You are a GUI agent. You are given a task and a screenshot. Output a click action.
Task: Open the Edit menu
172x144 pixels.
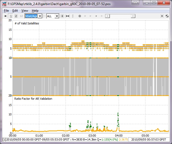click(15, 11)
